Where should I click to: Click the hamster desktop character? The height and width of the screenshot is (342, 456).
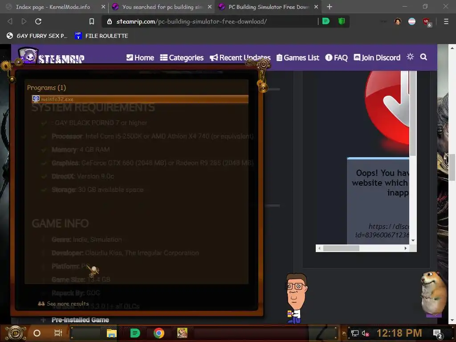coord(433,293)
